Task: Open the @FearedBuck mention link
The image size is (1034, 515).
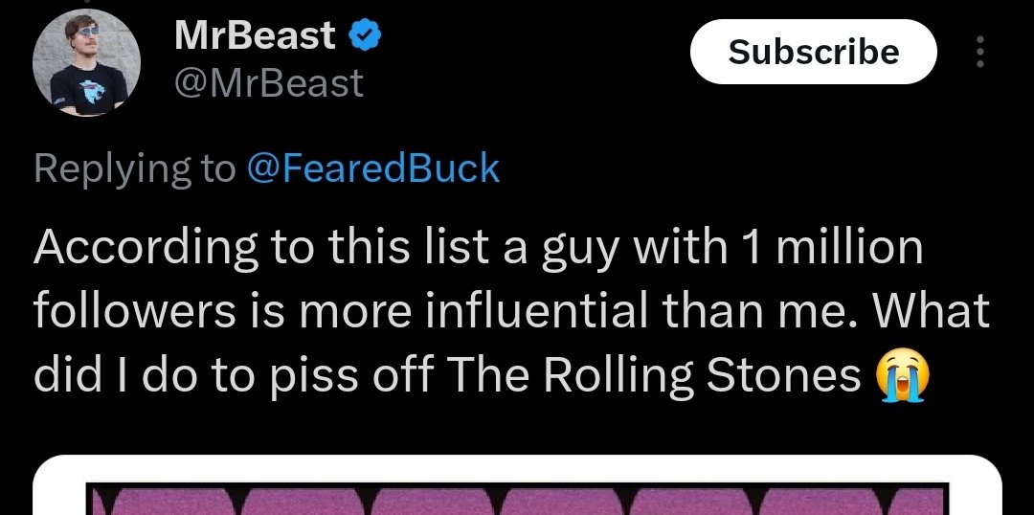Action: coord(373,168)
